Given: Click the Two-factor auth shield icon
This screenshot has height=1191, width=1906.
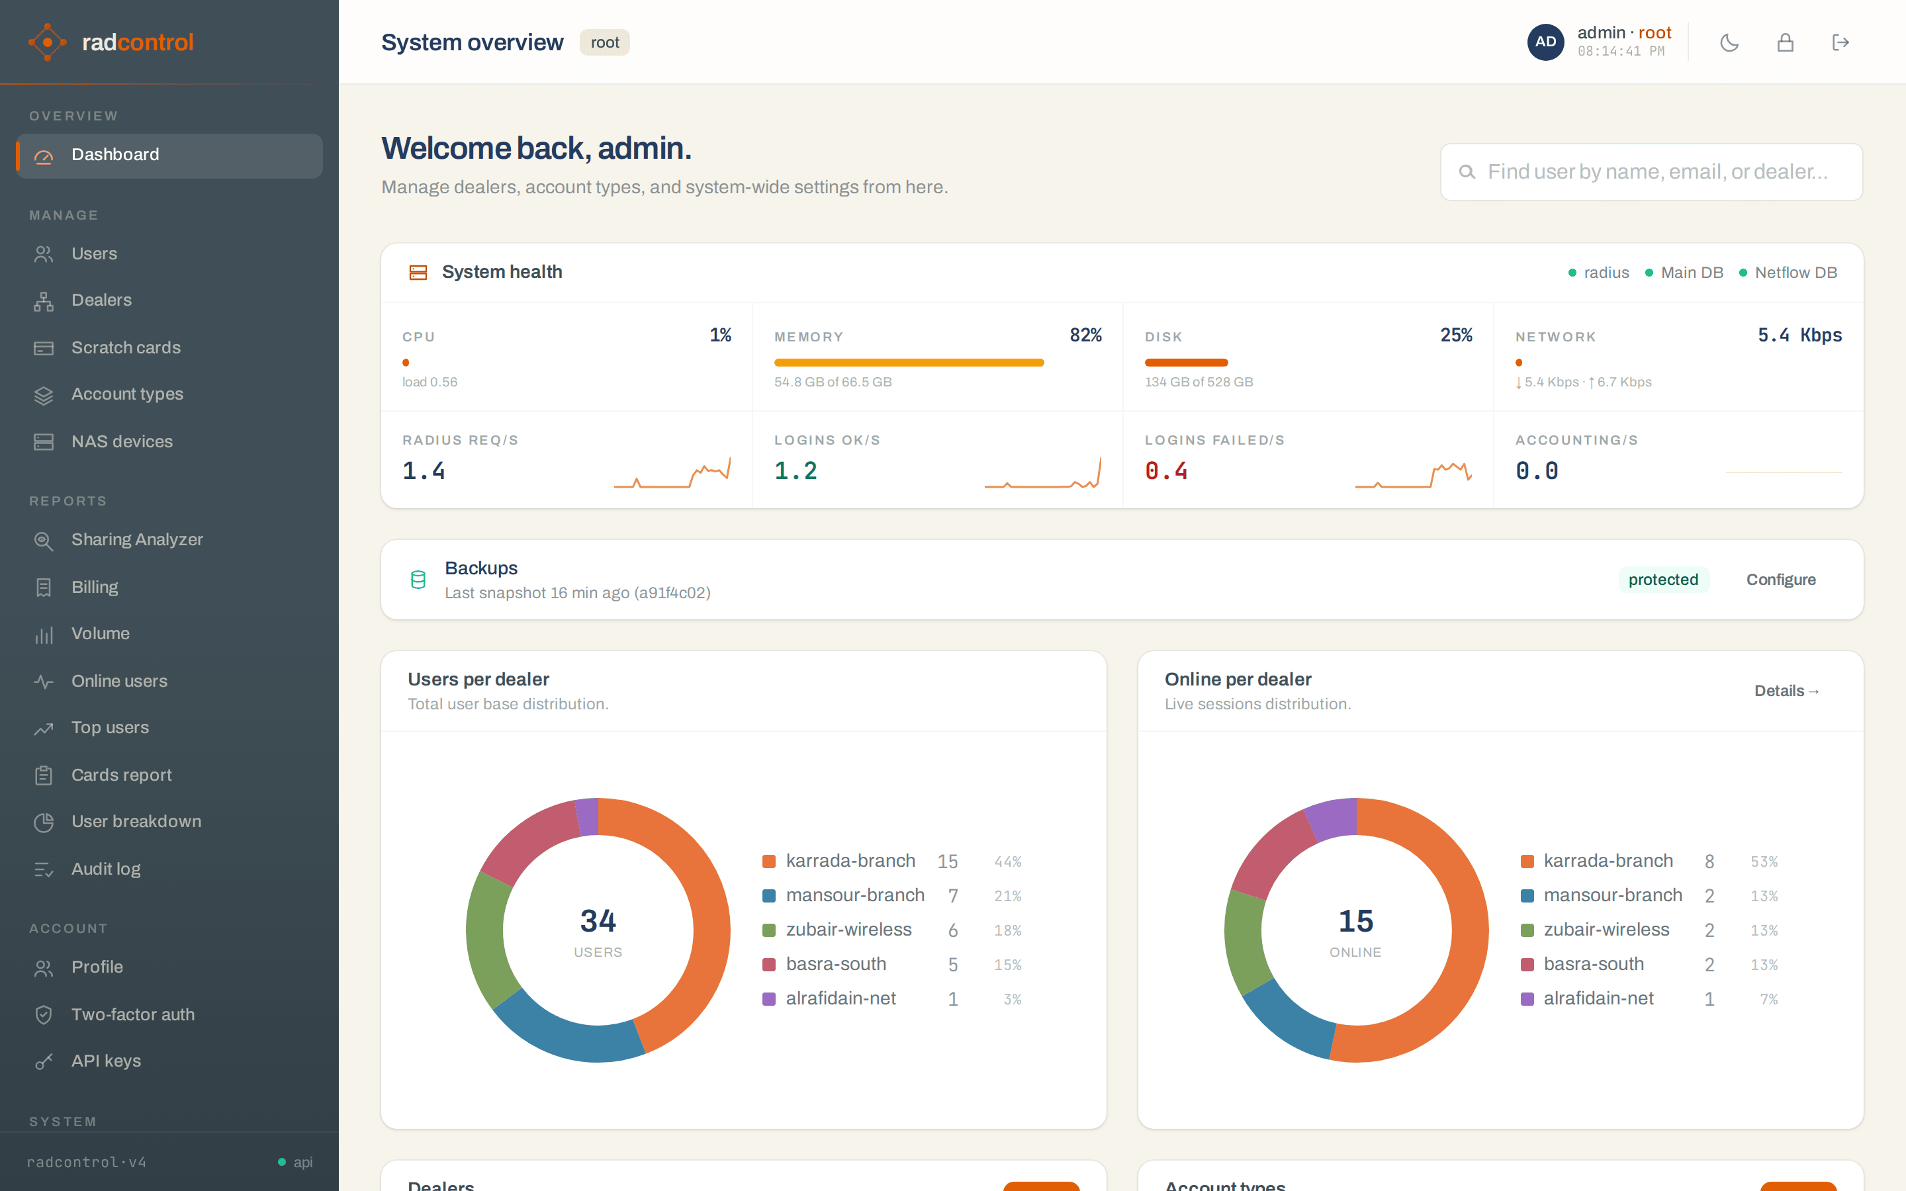Looking at the screenshot, I should click(44, 1014).
